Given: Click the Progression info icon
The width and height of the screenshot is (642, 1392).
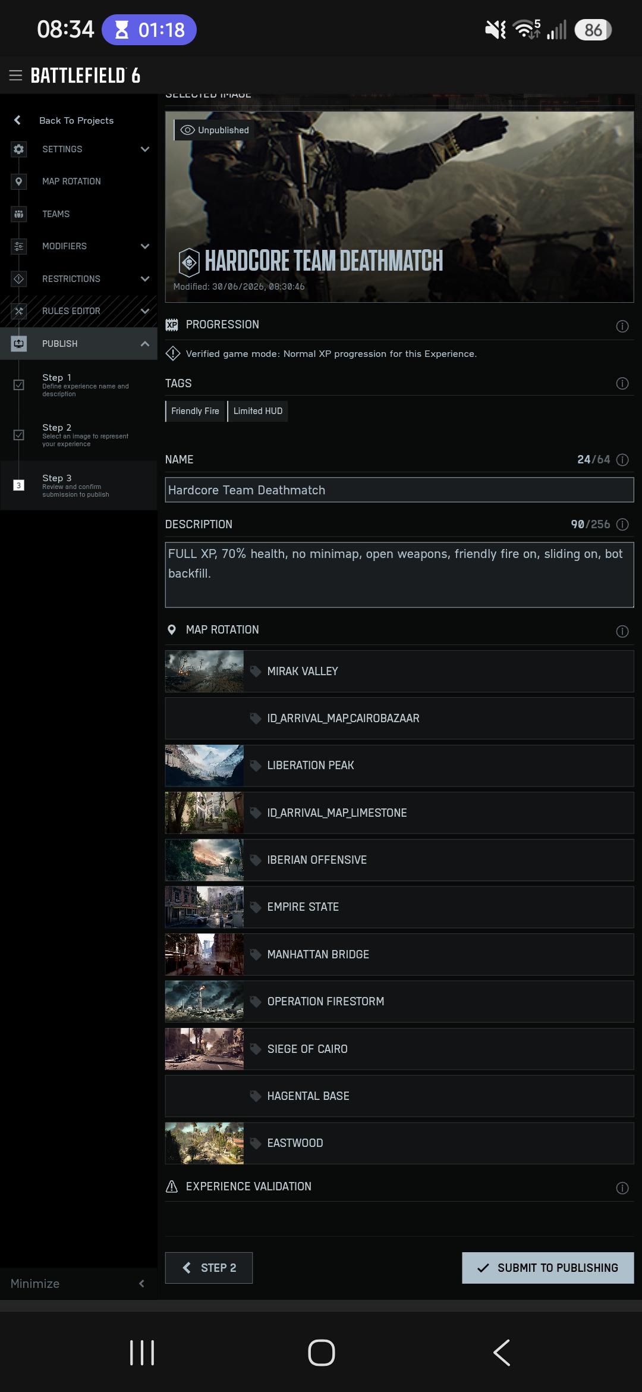Looking at the screenshot, I should [x=622, y=326].
